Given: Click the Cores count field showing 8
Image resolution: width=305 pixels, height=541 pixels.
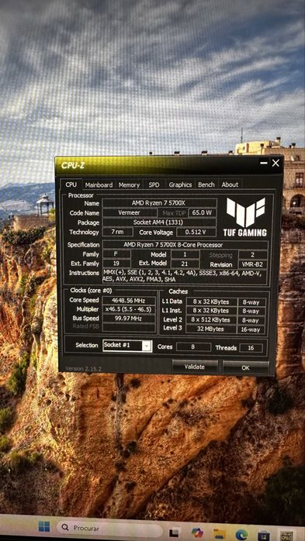Looking at the screenshot, I should click(193, 346).
